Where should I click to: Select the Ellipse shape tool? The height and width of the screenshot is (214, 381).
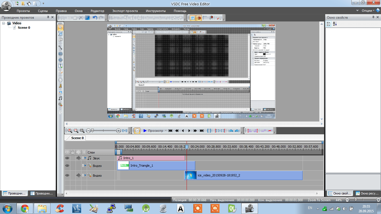pos(60,60)
